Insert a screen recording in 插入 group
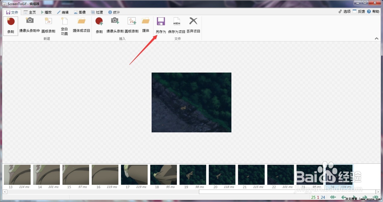The height and width of the screenshot is (202, 383). [99, 26]
